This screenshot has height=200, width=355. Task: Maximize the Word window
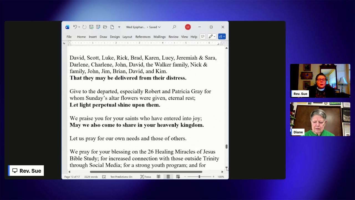211,27
